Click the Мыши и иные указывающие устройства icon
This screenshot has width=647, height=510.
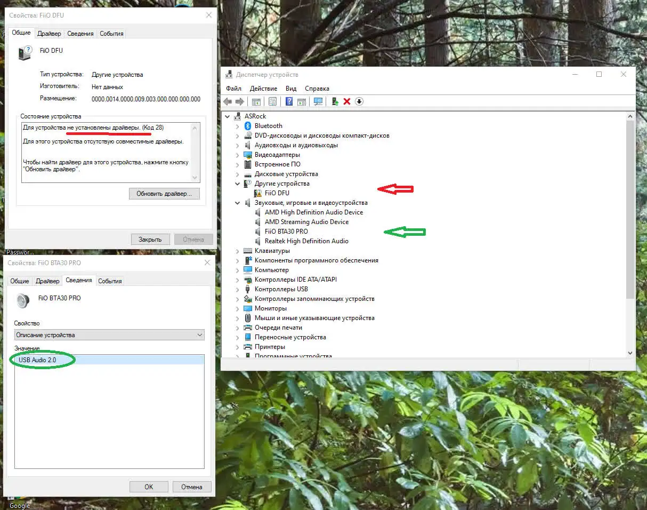point(248,318)
